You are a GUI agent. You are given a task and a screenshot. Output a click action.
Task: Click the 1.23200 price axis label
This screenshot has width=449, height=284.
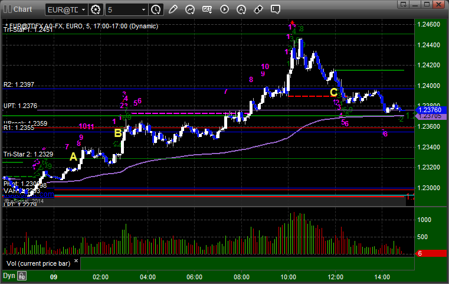pyautogui.click(x=429, y=167)
